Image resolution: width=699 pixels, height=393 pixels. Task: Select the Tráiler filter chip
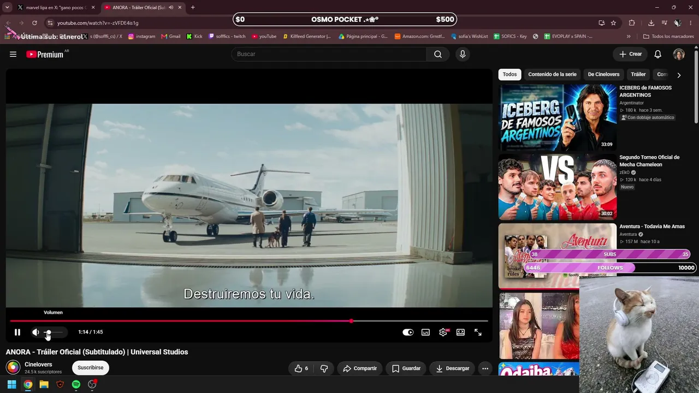638,74
